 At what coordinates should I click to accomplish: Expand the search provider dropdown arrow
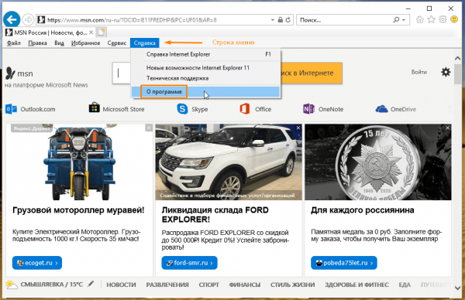404,20
